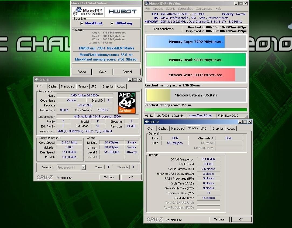Cancel the MaxxPI HWbot submission
The height and width of the screenshot is (228, 292).
pos(127,72)
